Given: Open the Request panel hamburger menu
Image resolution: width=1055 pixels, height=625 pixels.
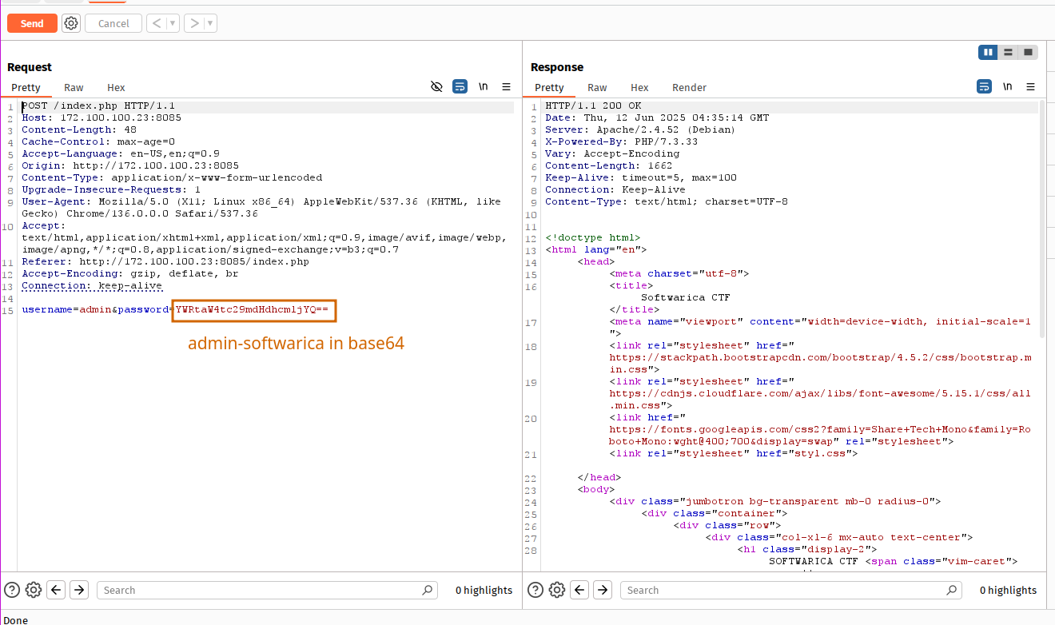Looking at the screenshot, I should 506,86.
